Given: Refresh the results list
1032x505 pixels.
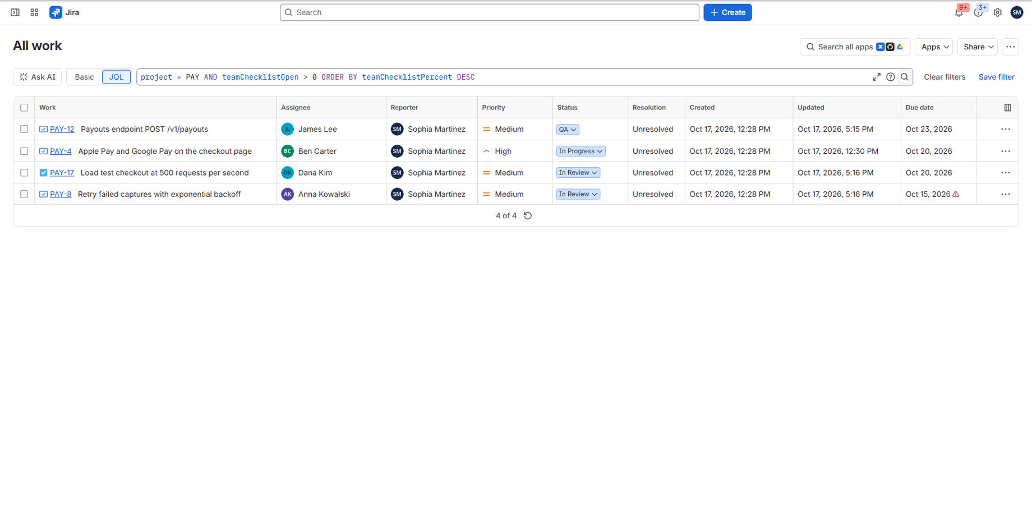Looking at the screenshot, I should coord(528,215).
